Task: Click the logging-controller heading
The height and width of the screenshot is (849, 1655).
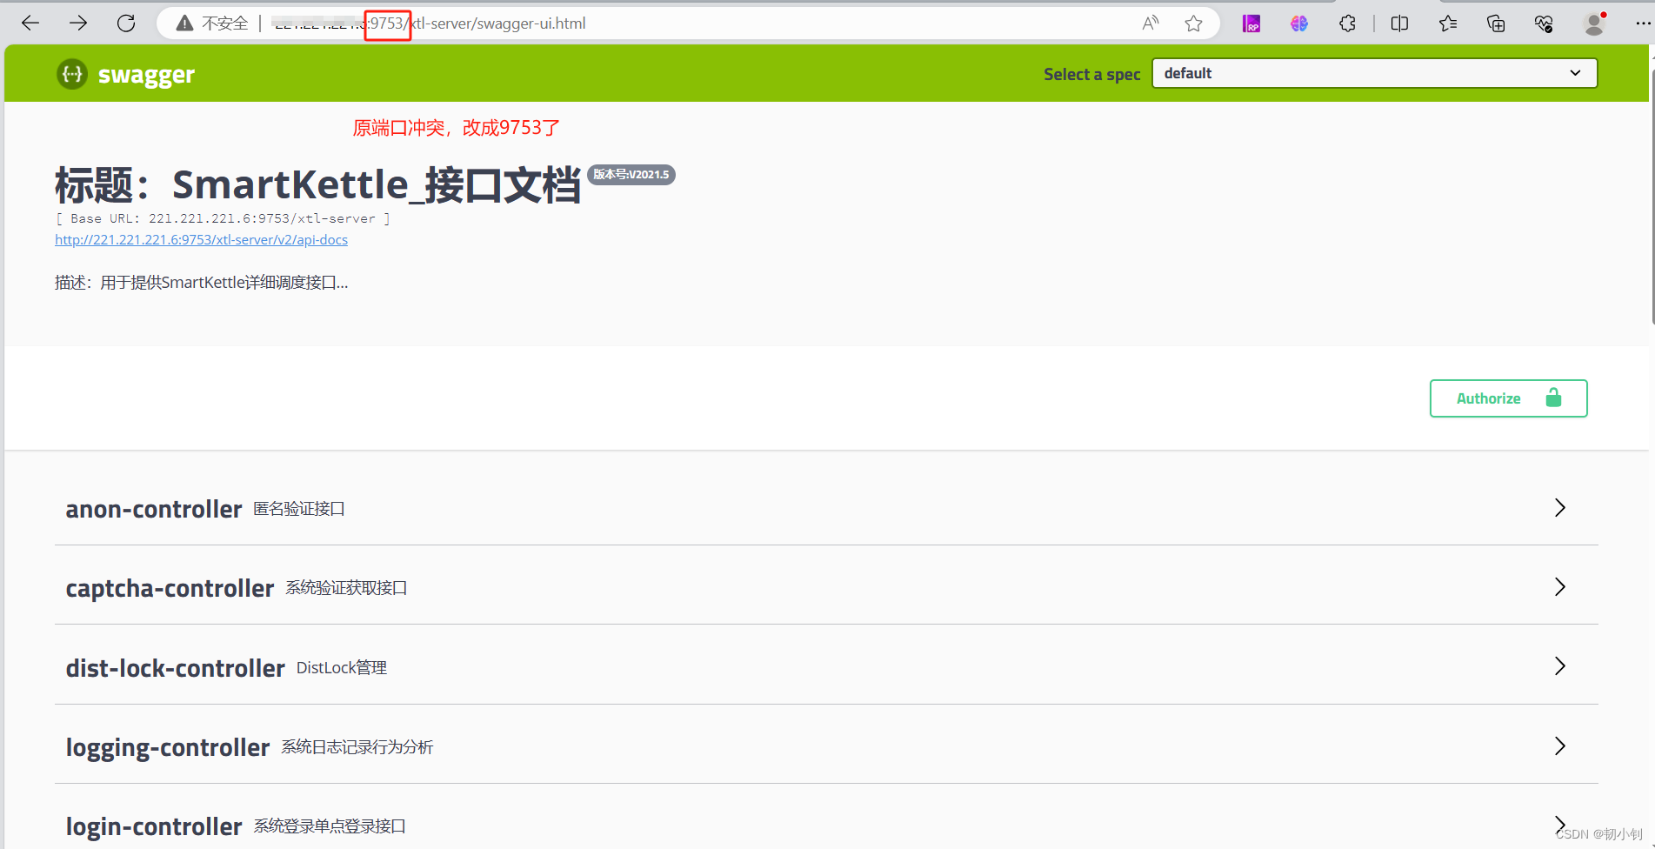Action: (x=168, y=747)
